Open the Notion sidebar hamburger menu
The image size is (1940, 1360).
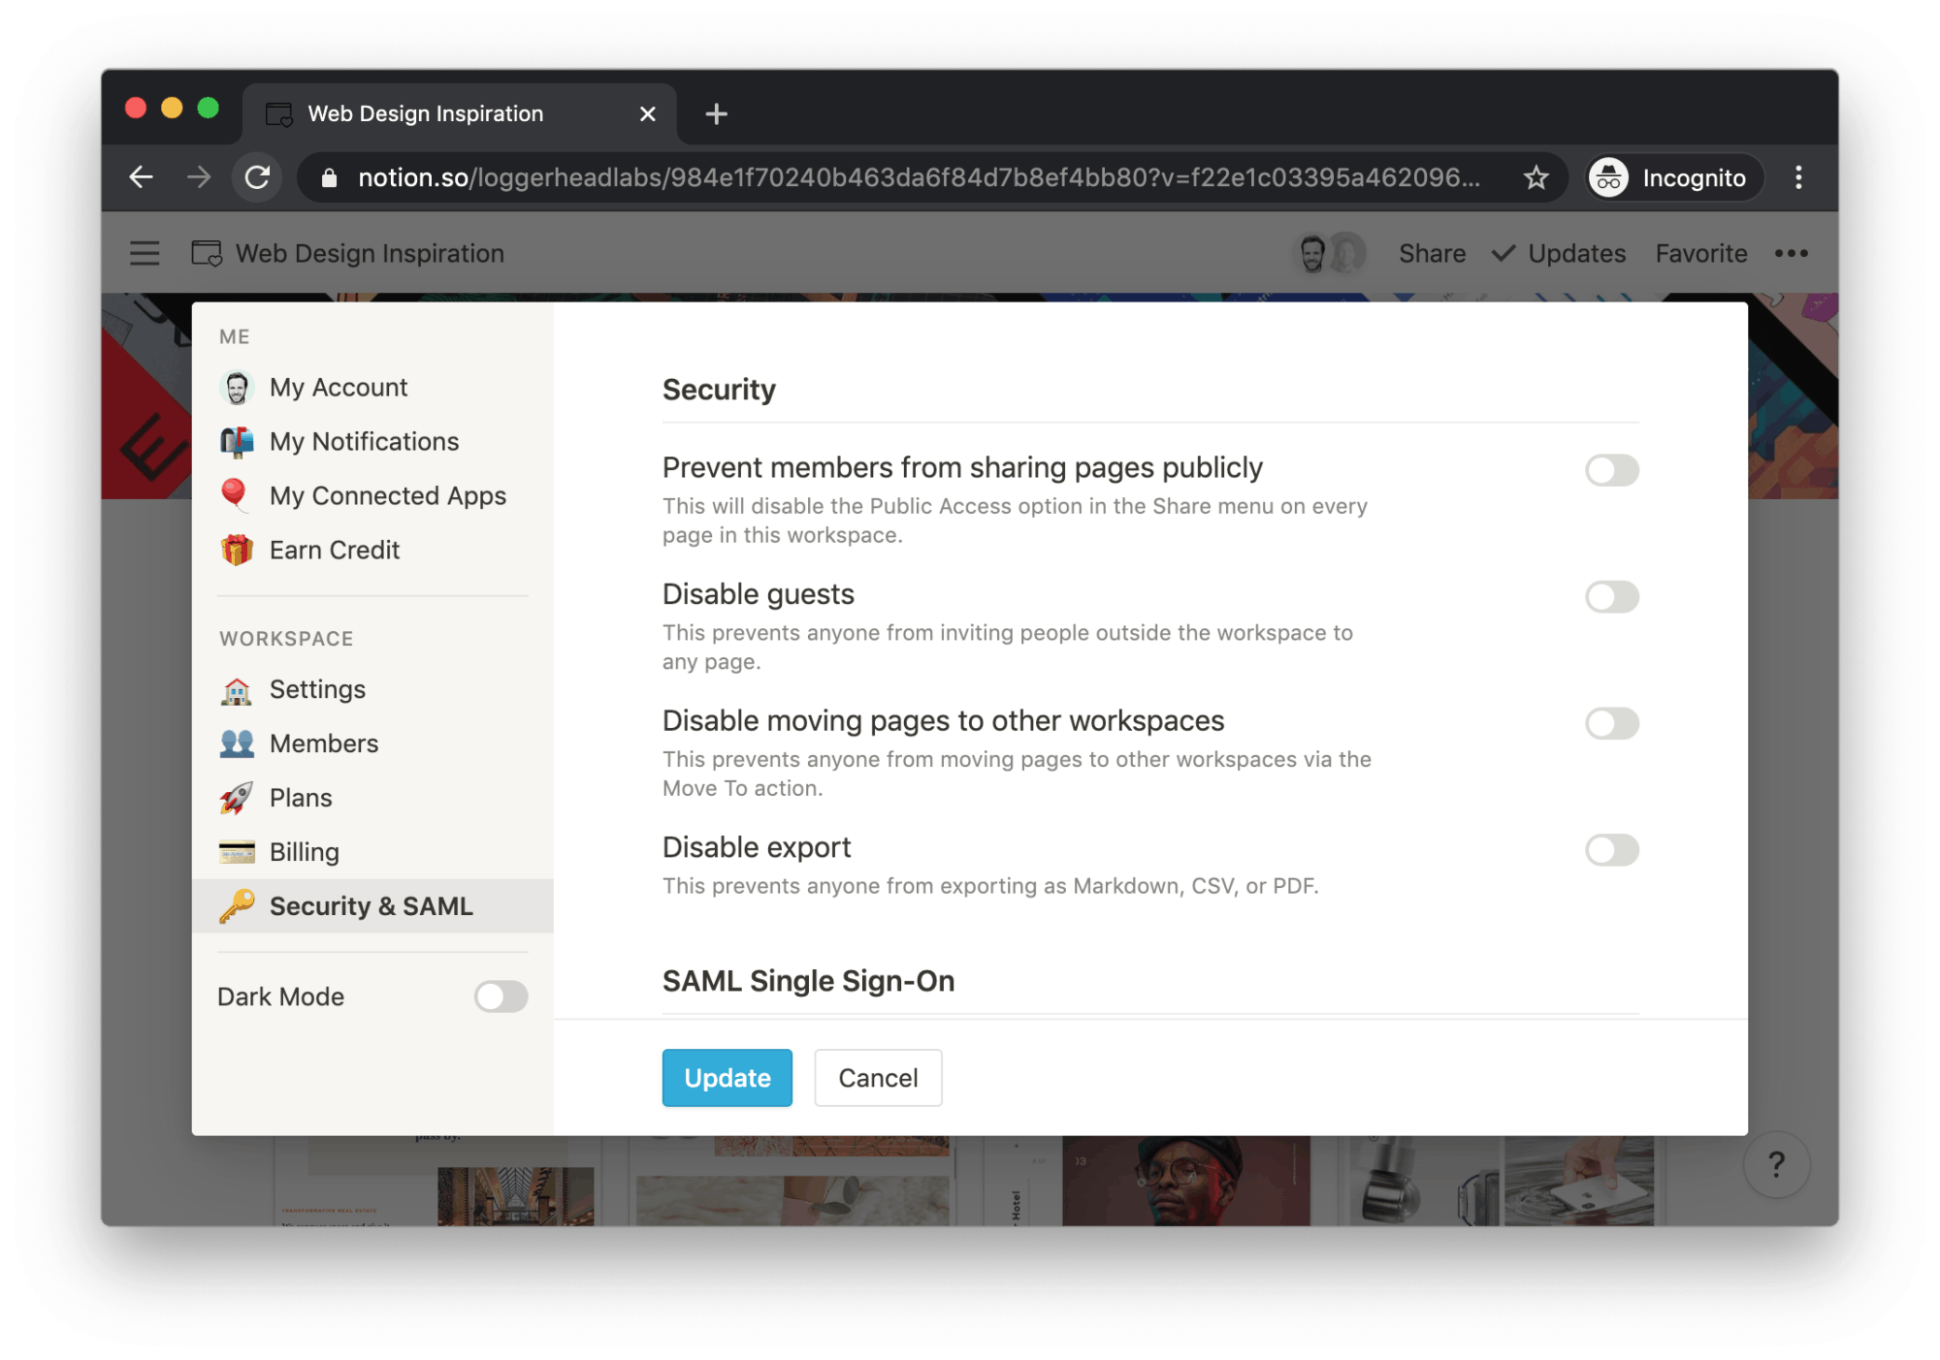[x=145, y=253]
